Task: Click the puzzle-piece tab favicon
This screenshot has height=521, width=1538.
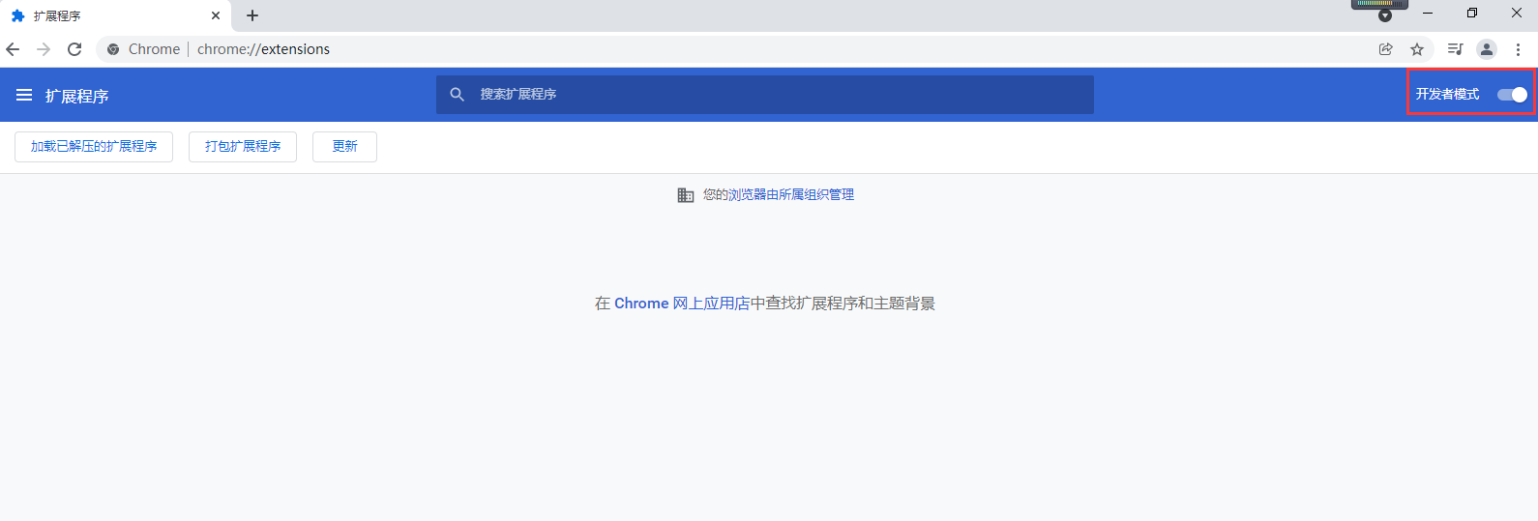Action: (17, 15)
